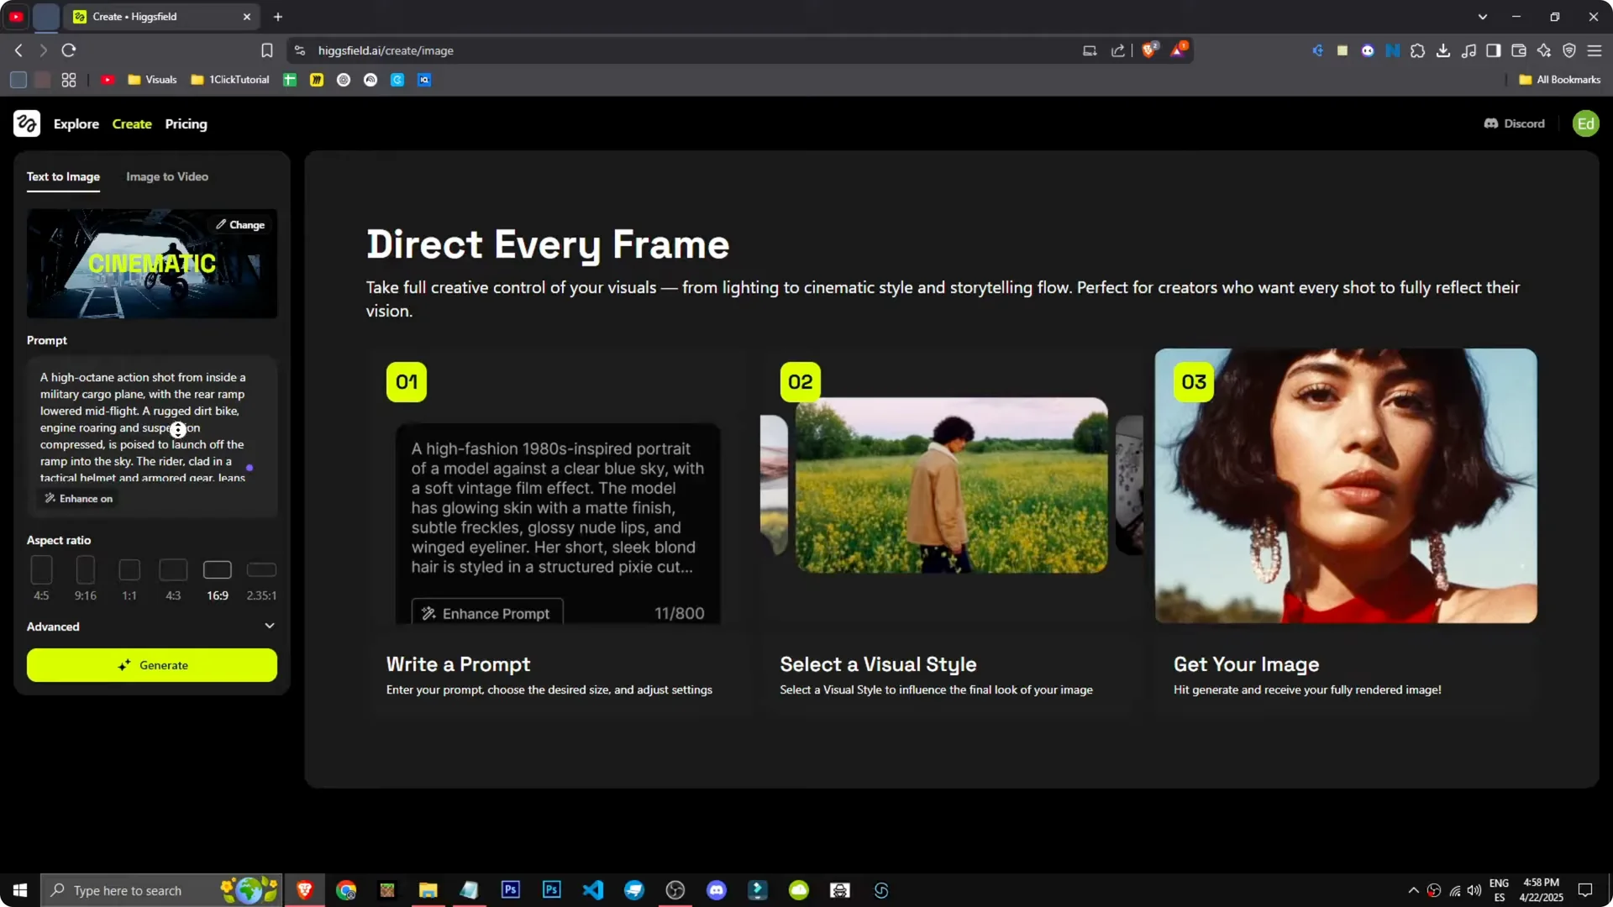This screenshot has height=907, width=1613.
Task: Click Change on the cinematic preview
Action: [x=241, y=224]
